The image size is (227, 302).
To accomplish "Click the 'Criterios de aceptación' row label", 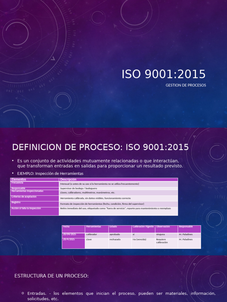I will tap(35, 198).
